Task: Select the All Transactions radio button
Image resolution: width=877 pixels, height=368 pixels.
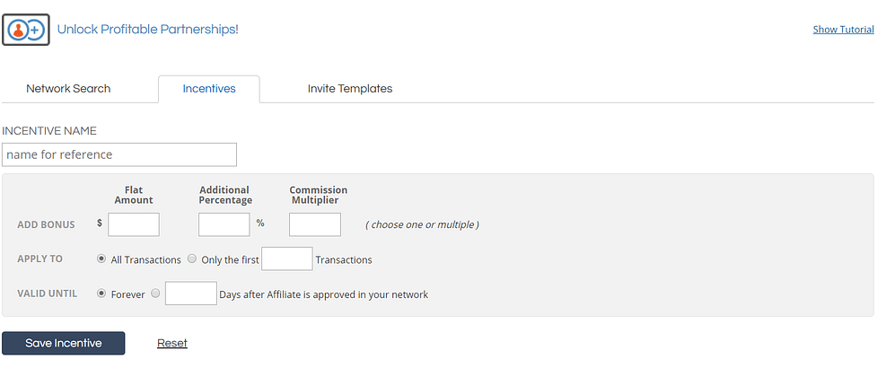Action: point(101,259)
